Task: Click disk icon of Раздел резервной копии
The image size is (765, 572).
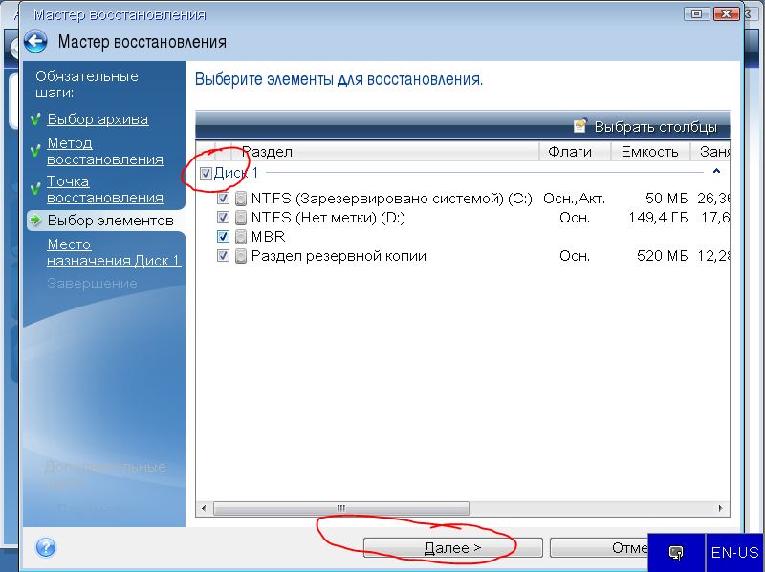Action: pos(241,256)
